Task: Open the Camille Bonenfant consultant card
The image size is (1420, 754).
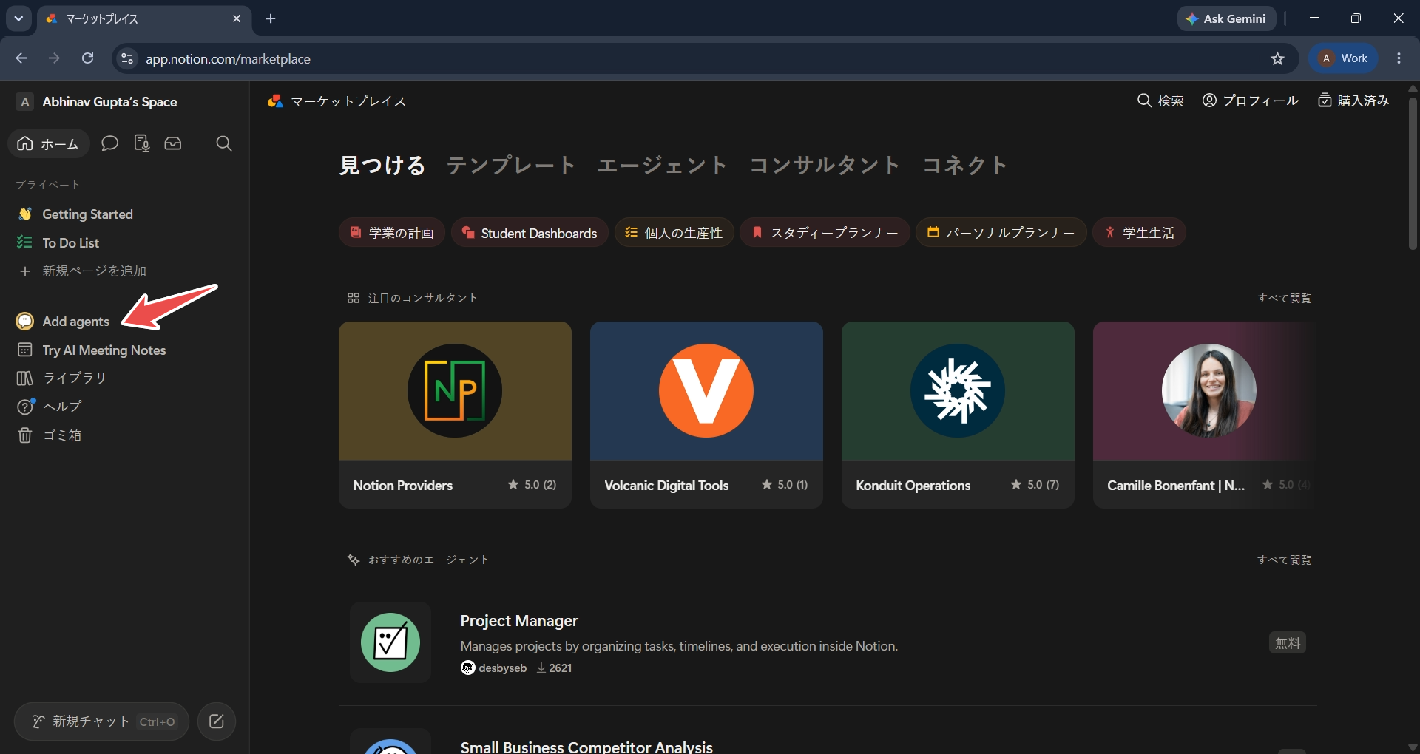Action: pyautogui.click(x=1204, y=415)
